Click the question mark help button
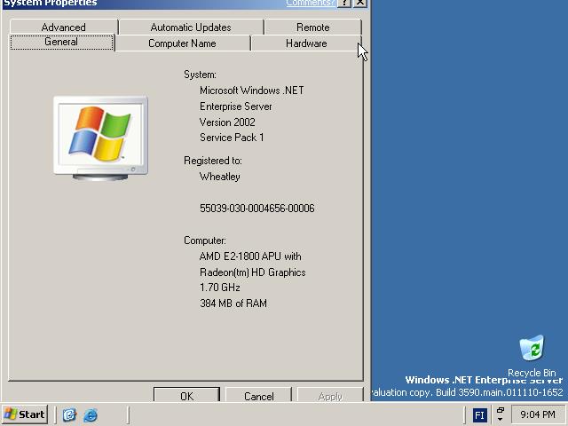The image size is (568, 426). (x=344, y=3)
